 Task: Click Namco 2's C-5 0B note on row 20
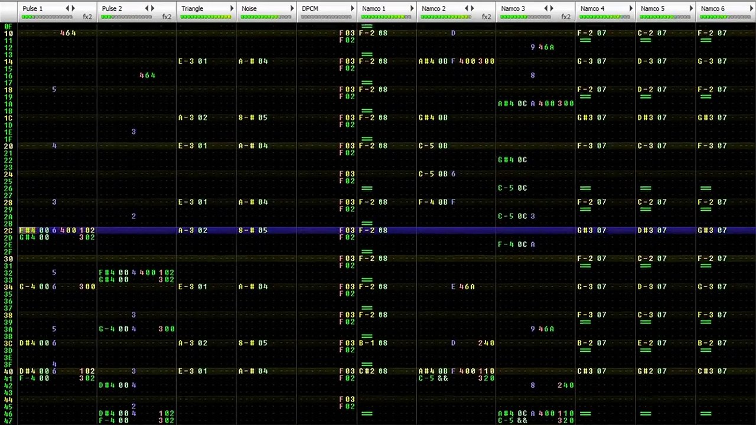434,146
